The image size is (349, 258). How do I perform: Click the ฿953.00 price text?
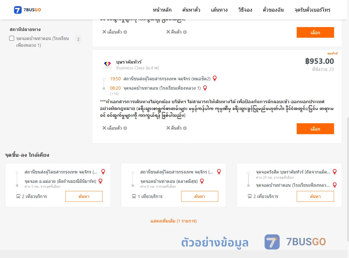[x=319, y=61]
